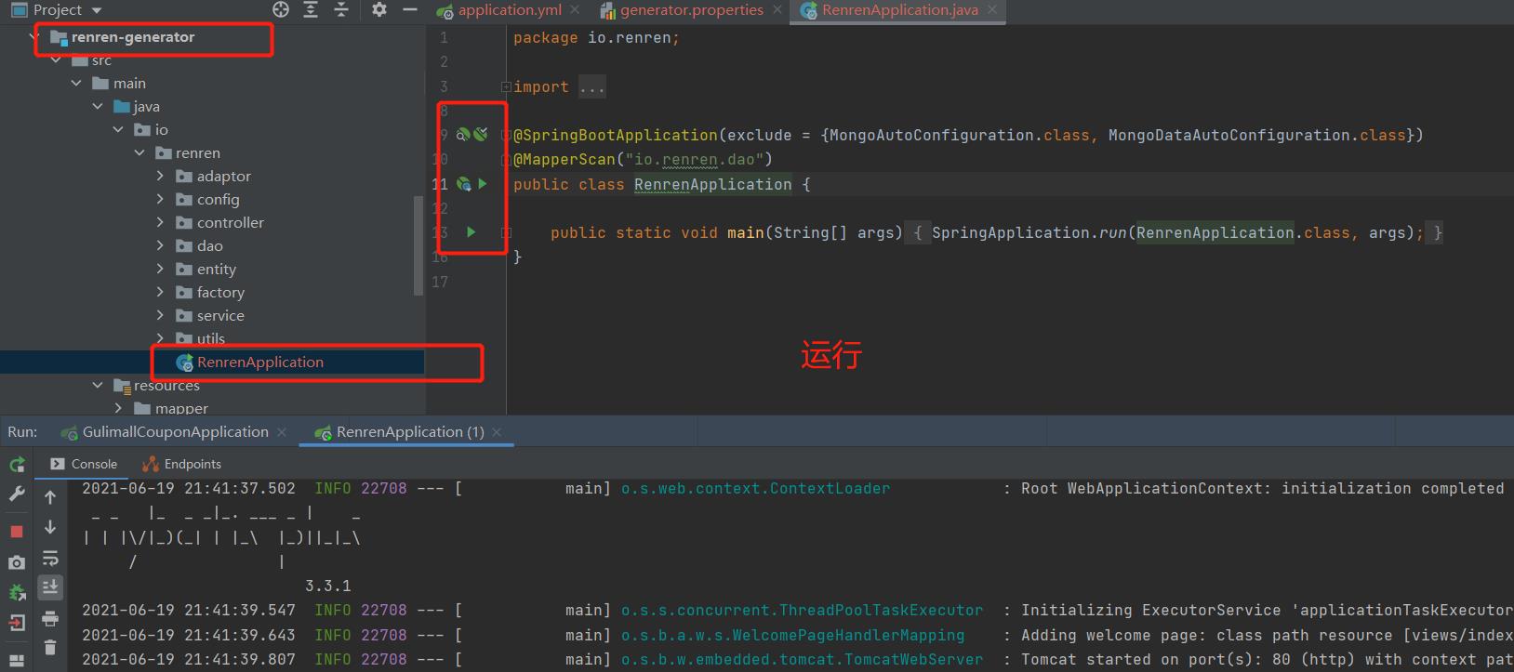This screenshot has width=1514, height=672.
Task: Collapse the main folder
Action: (x=76, y=83)
